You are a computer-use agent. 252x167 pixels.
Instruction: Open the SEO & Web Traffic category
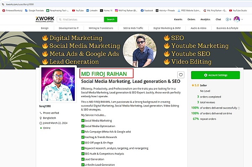coord(133,28)
